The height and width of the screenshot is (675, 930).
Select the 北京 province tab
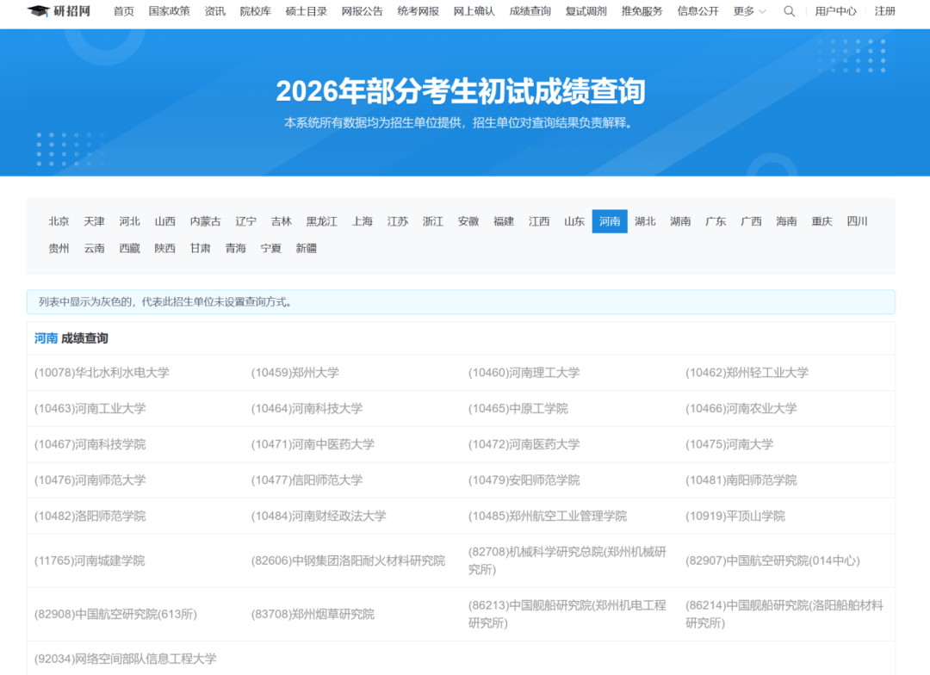59,221
